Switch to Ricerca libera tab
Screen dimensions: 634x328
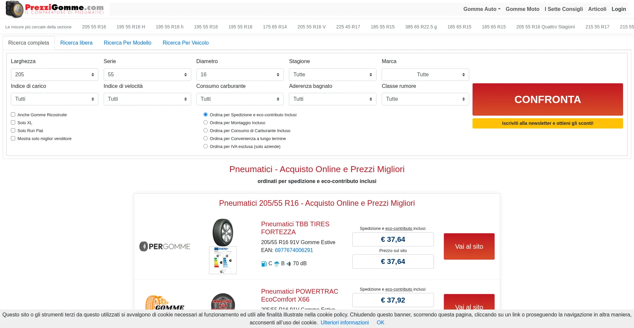[76, 43]
